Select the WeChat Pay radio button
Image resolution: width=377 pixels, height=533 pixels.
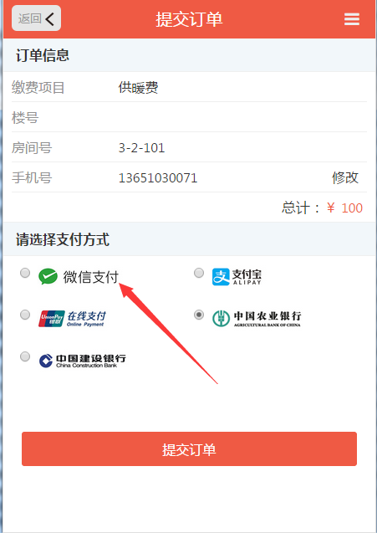[x=25, y=273]
